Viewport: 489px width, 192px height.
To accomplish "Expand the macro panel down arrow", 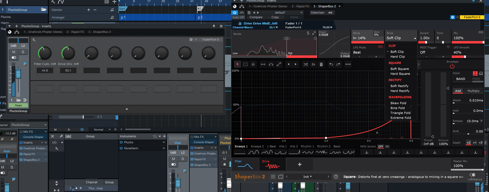I will pyautogui.click(x=127, y=109).
